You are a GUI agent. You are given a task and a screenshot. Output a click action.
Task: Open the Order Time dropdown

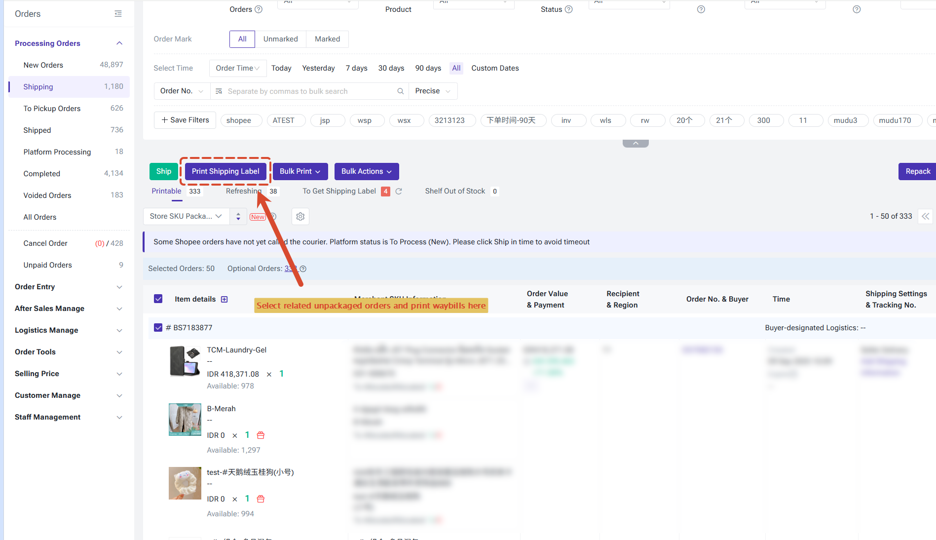(x=238, y=68)
